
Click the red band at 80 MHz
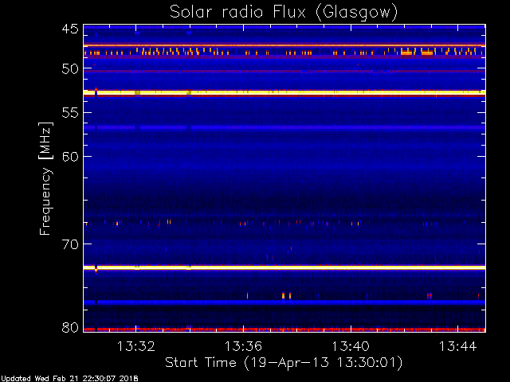[x=284, y=329]
